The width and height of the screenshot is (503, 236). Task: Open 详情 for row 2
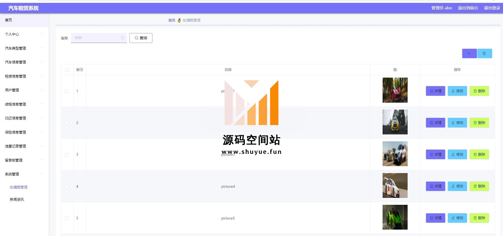pos(435,123)
